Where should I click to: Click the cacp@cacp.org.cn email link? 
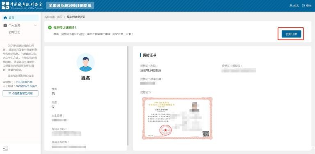[27, 86]
